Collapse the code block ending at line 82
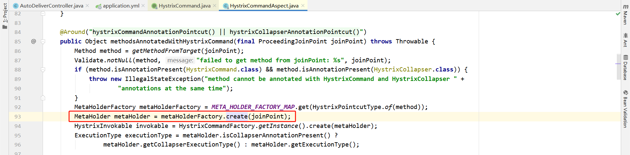The width and height of the screenshot is (630, 155). coord(43,13)
